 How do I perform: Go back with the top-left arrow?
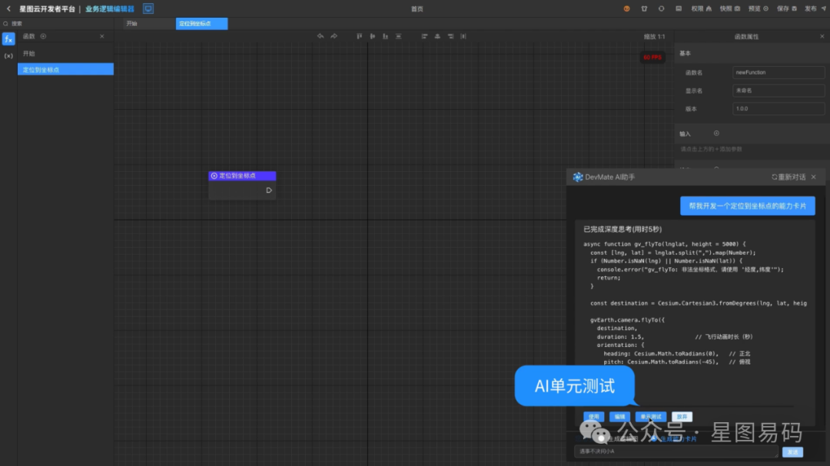(8, 8)
